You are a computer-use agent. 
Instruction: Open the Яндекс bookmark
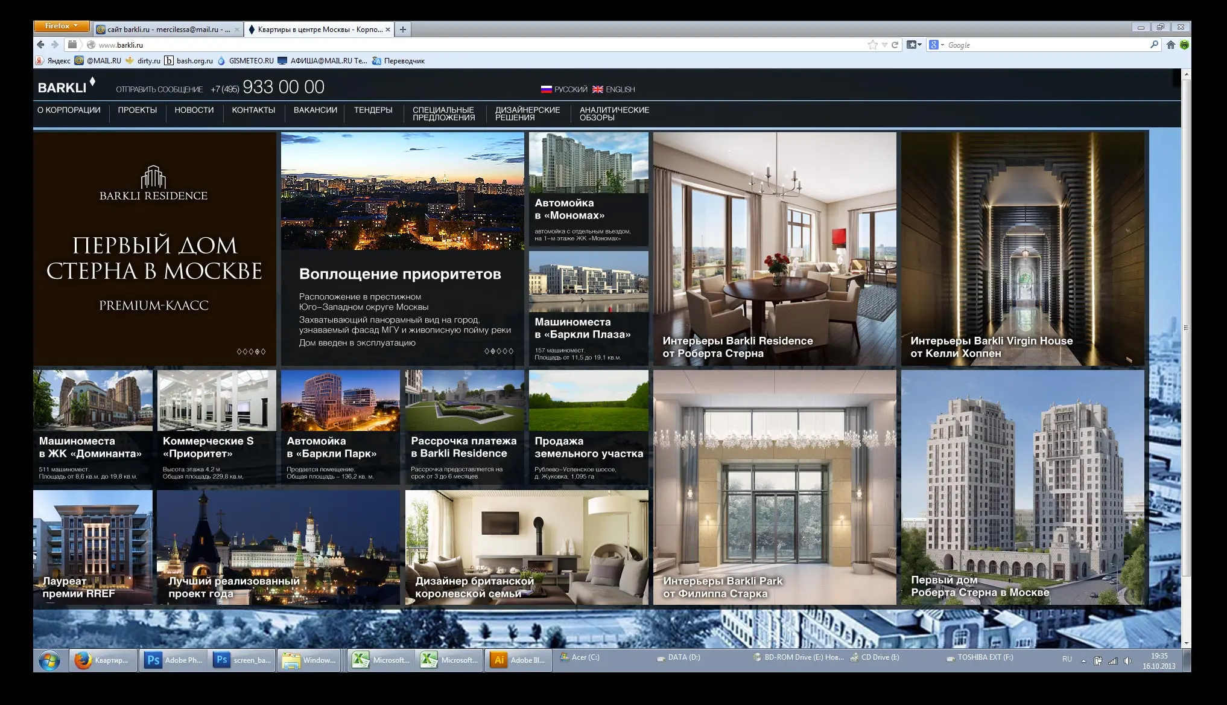coord(53,61)
